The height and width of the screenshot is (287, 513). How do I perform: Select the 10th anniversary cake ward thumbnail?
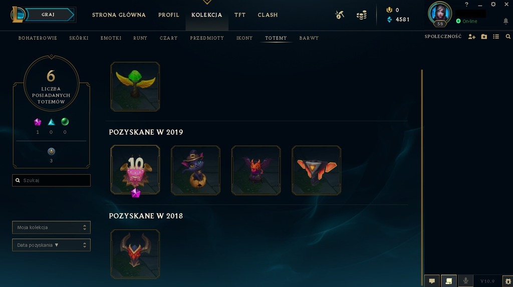135,170
